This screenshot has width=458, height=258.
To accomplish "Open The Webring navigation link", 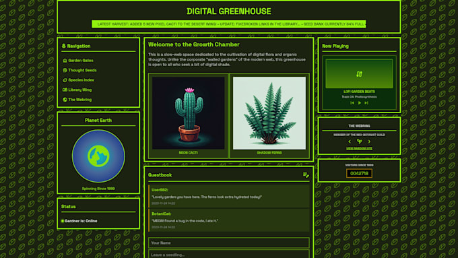I will (79, 100).
